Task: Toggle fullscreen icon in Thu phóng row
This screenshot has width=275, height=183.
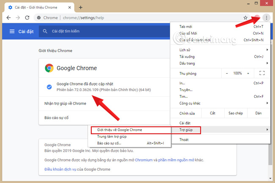Action: click(262, 73)
